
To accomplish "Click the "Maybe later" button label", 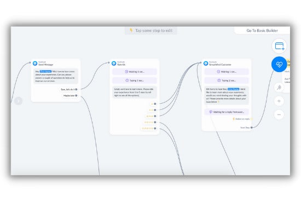I will pyautogui.click(x=69, y=96).
